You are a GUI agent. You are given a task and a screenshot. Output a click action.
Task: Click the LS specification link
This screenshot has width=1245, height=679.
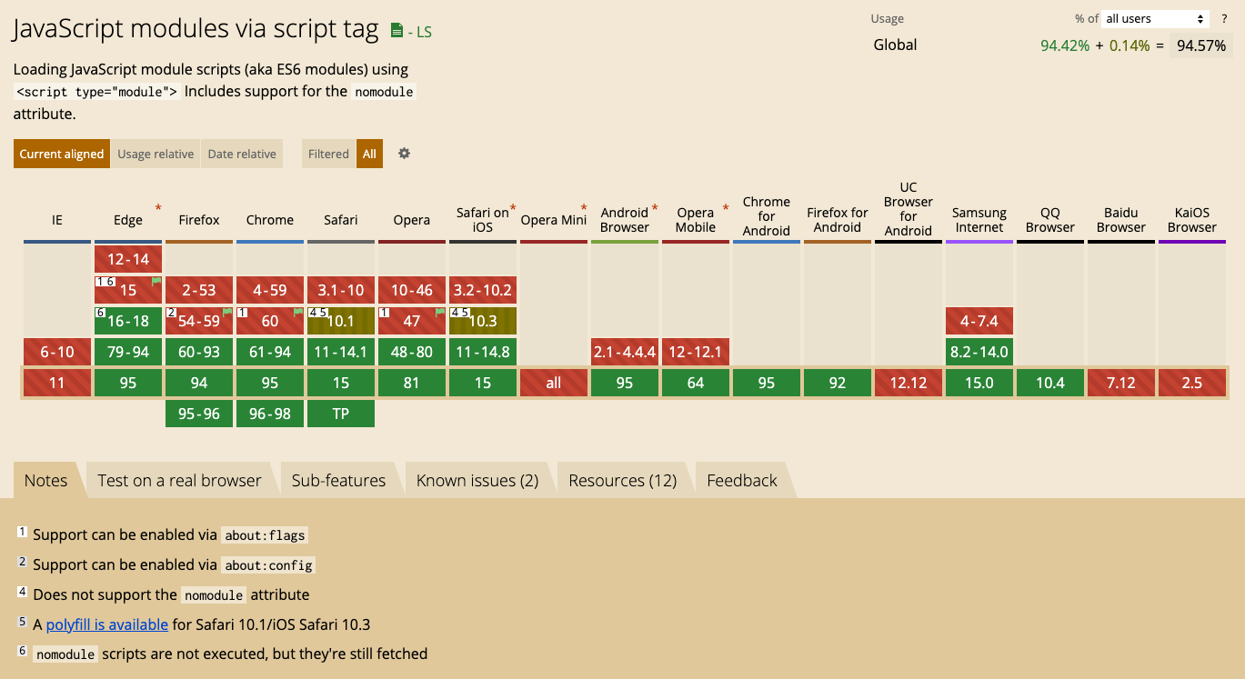pos(419,32)
